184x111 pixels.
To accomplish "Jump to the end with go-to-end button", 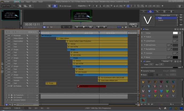I will (x=104, y=27).
